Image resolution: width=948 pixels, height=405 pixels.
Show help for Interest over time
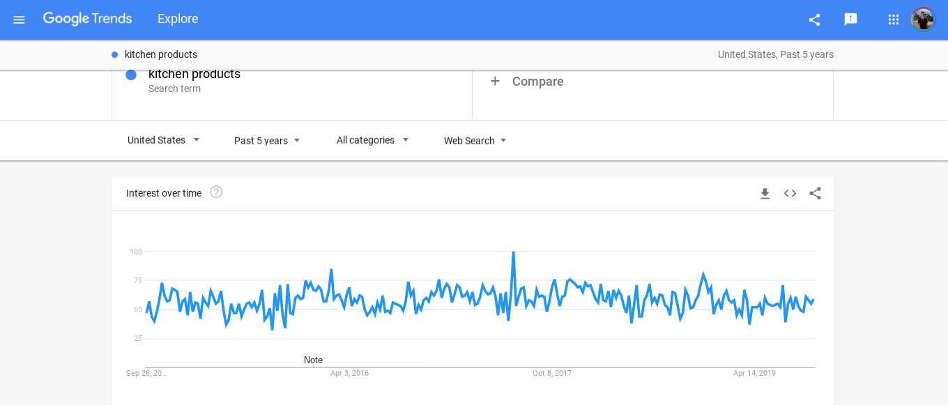point(216,192)
